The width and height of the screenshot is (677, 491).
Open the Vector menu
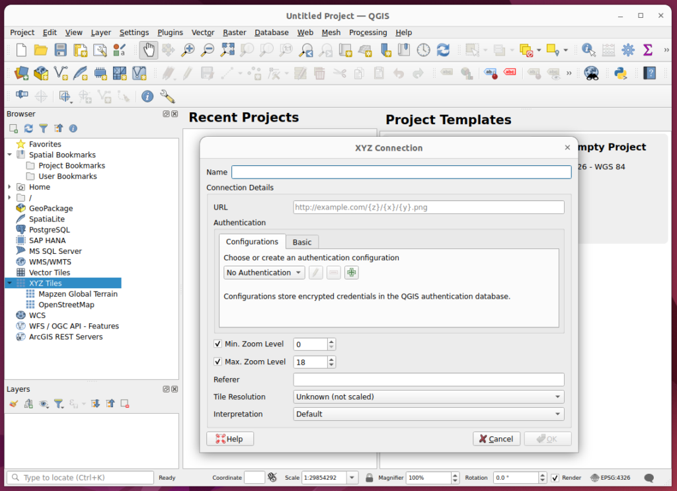203,32
